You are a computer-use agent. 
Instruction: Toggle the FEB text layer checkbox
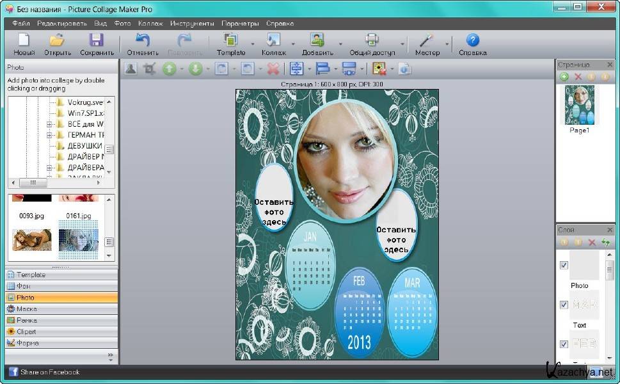[564, 344]
